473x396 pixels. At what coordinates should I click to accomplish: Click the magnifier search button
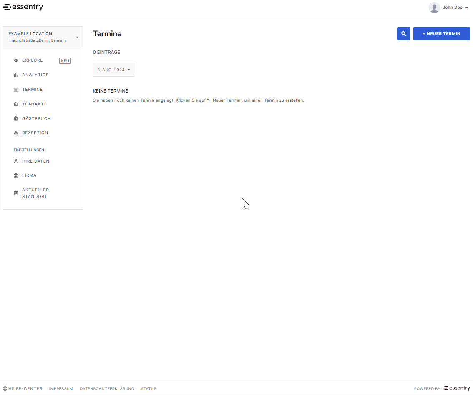(403, 33)
